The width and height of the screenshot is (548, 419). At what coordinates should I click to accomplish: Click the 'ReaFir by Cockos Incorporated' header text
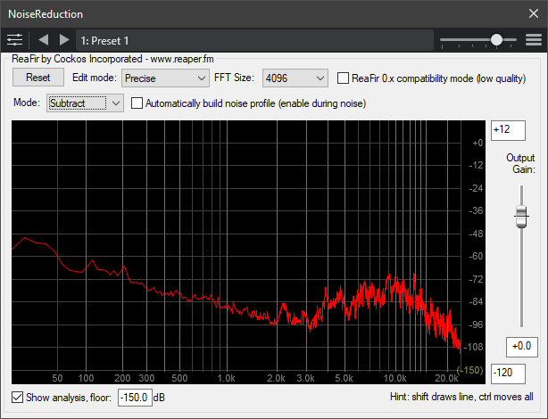77,59
